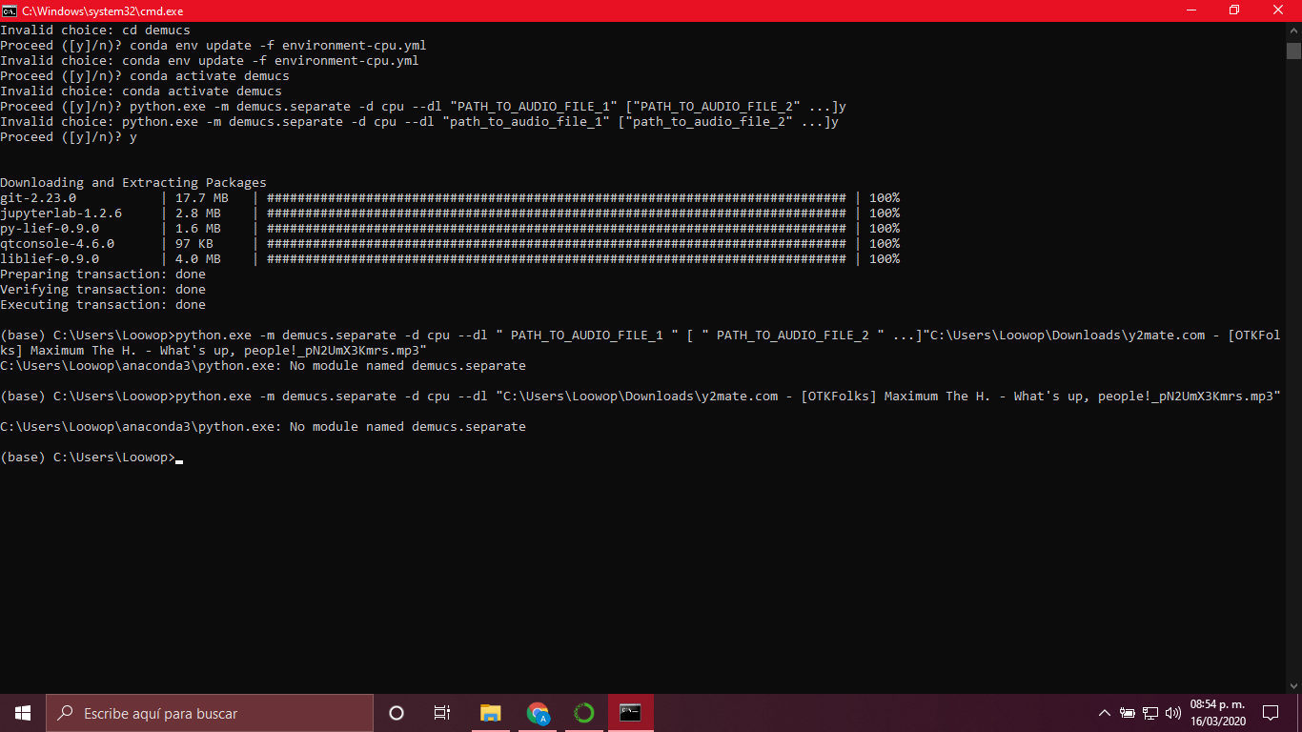The width and height of the screenshot is (1302, 732).
Task: Open the Windows Start menu
Action: tap(23, 713)
